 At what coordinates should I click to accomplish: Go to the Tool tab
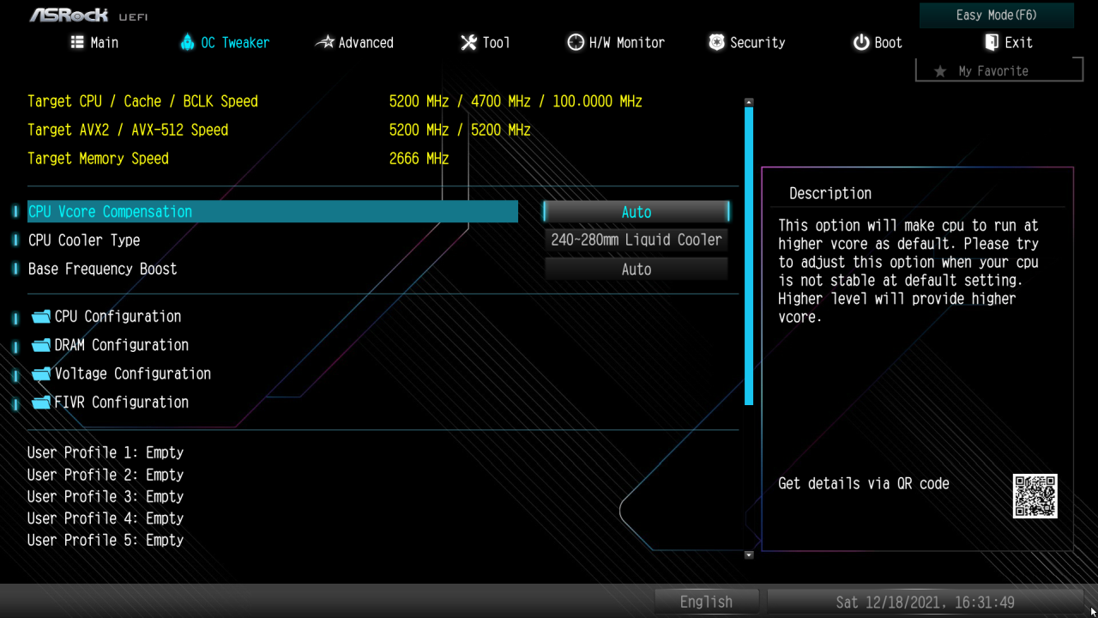(486, 42)
